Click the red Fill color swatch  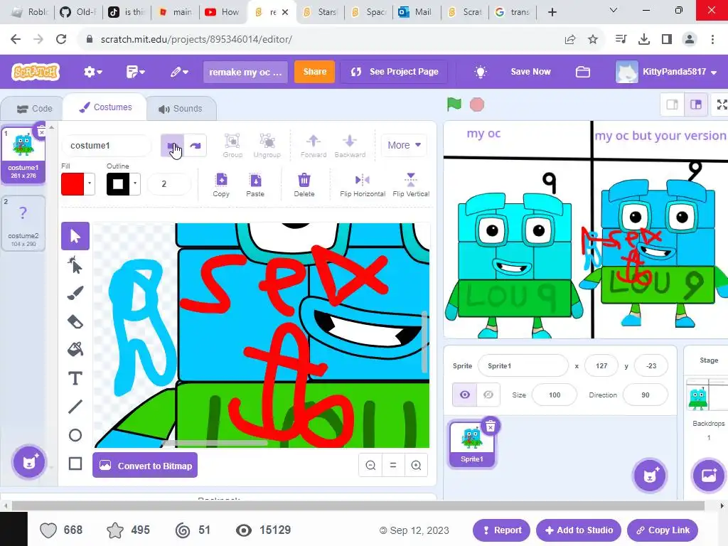pyautogui.click(x=73, y=184)
